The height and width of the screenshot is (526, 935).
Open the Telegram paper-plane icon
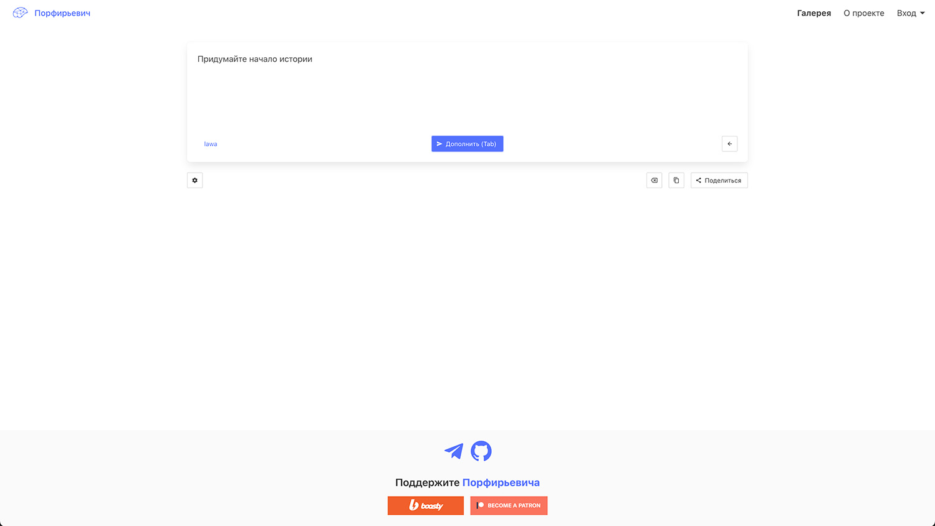(454, 451)
